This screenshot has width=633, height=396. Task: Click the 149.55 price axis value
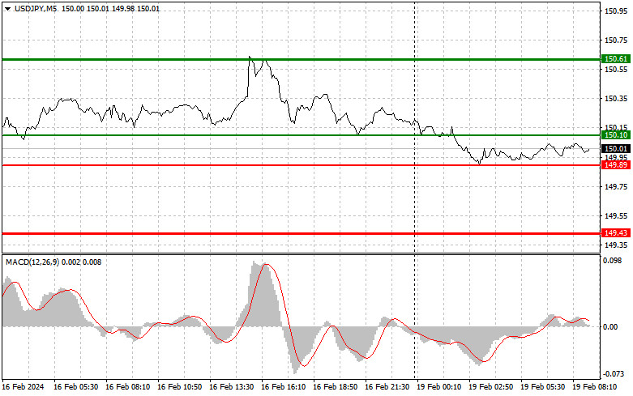[616, 216]
